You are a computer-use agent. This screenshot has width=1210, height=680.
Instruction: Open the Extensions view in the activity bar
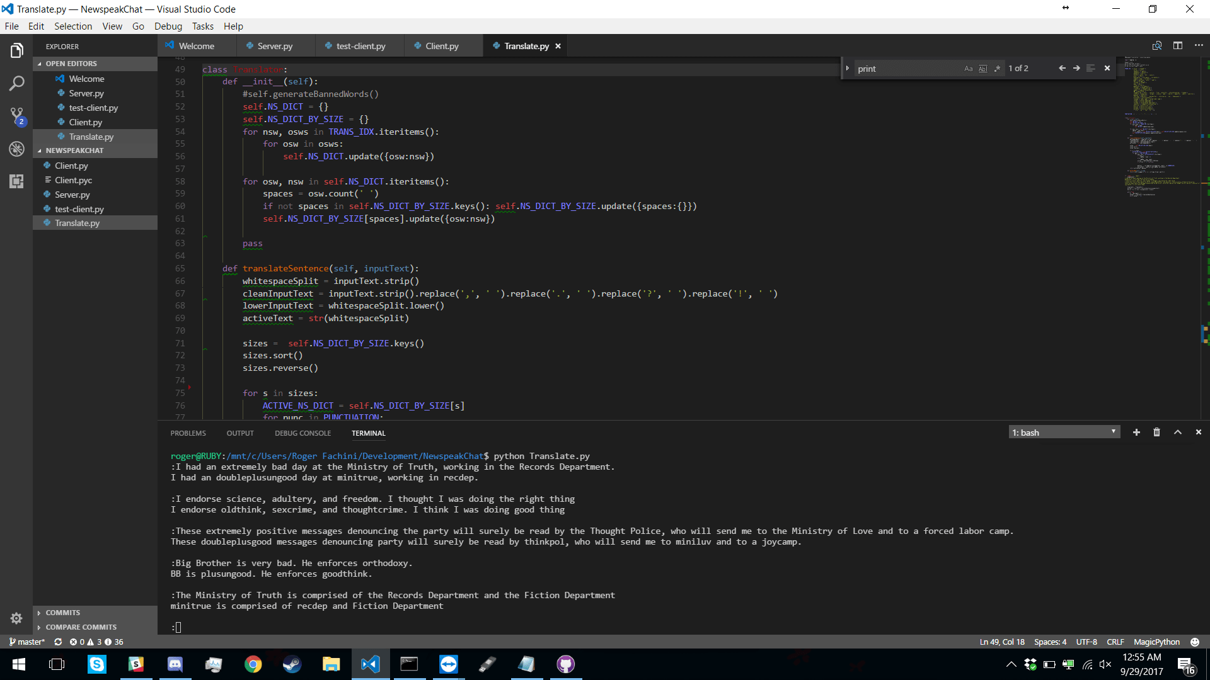(17, 181)
